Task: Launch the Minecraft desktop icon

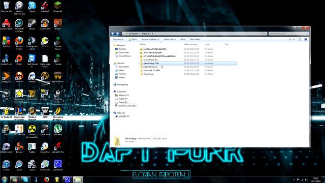Action: coord(58,7)
